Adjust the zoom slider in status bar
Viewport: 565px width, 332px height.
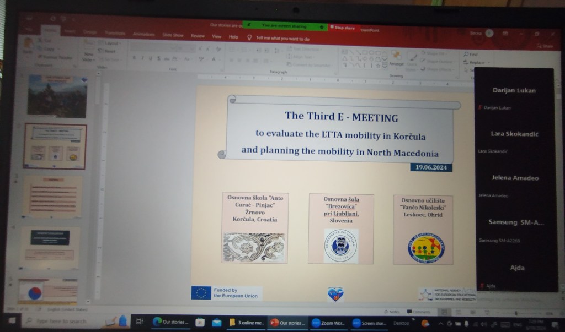(x=516, y=313)
